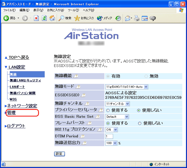
Task: Open help icon beside プライバシーセパレータ
Action: click(101, 110)
